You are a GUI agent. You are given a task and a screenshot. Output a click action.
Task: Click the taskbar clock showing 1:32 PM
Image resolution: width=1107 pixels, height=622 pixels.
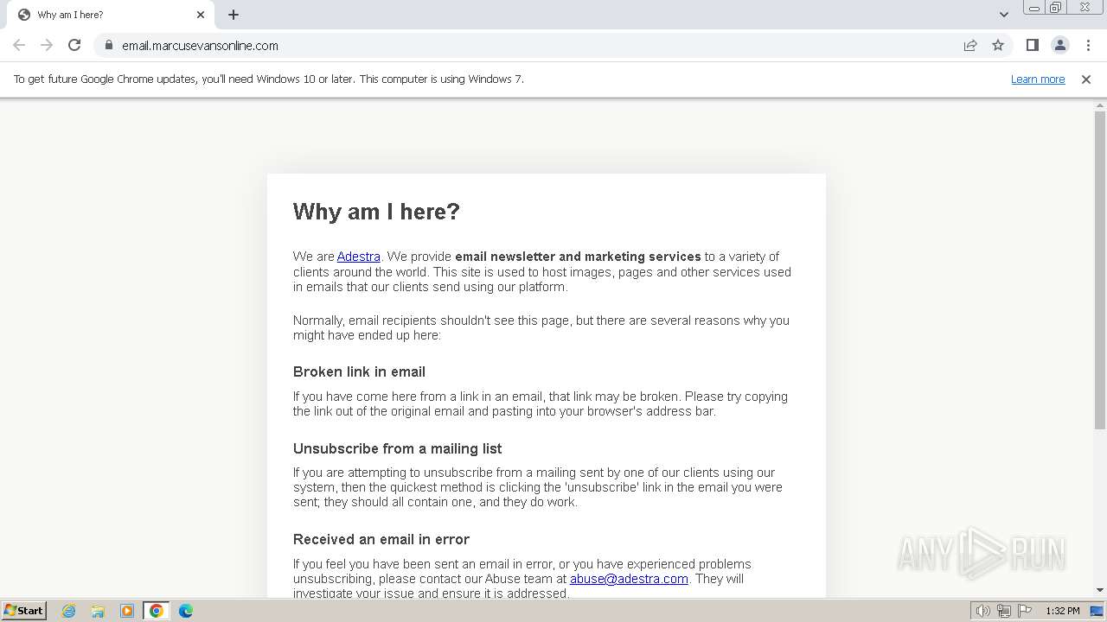point(1063,611)
